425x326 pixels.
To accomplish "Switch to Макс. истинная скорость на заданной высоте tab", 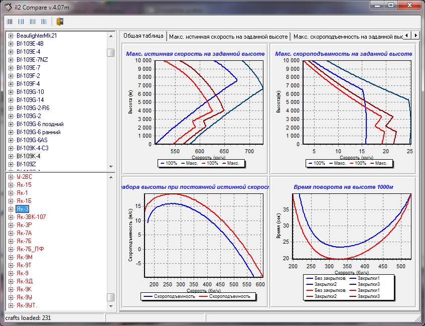I will point(228,37).
